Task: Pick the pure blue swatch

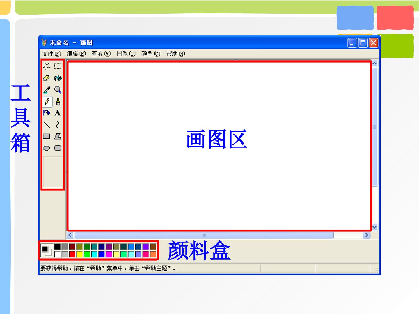Action: pos(102,254)
